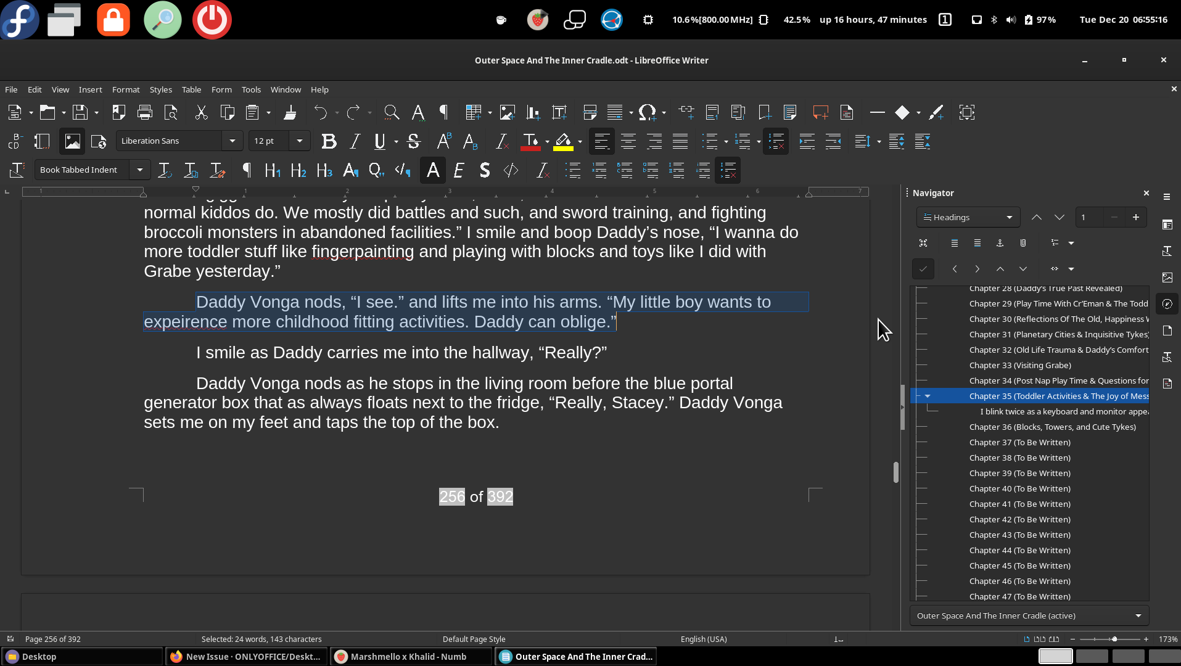Open the Tools menu

251,89
